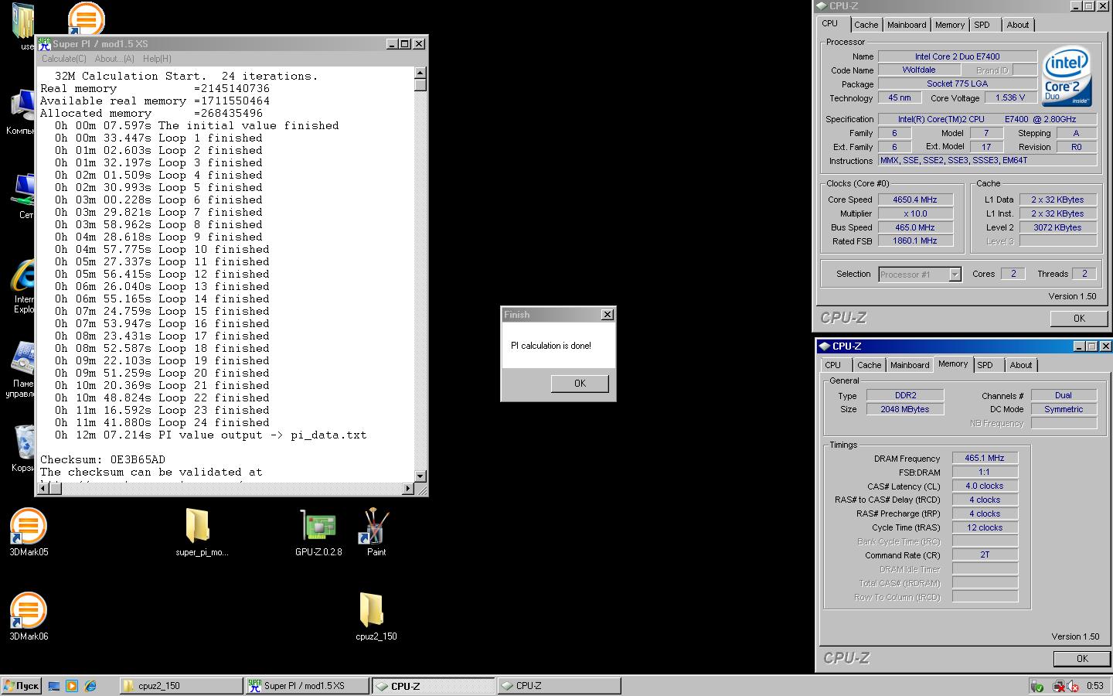Click the CAS# Latency value 4.0 clocks
Screen dimensions: 1113x696
point(985,486)
